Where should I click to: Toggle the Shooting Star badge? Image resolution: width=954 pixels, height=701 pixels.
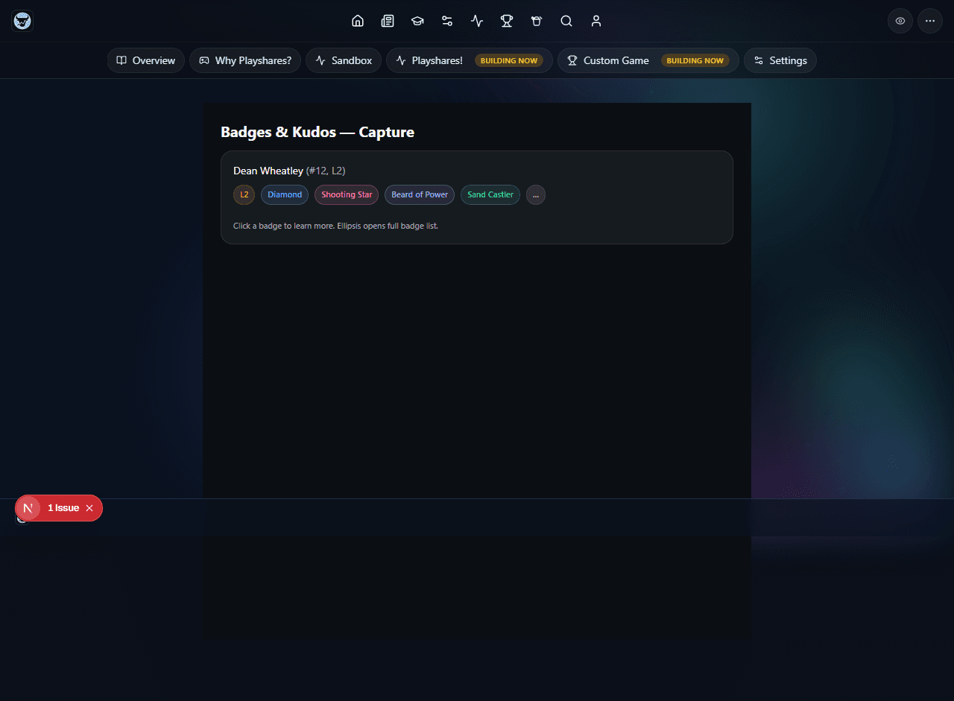pyautogui.click(x=346, y=194)
